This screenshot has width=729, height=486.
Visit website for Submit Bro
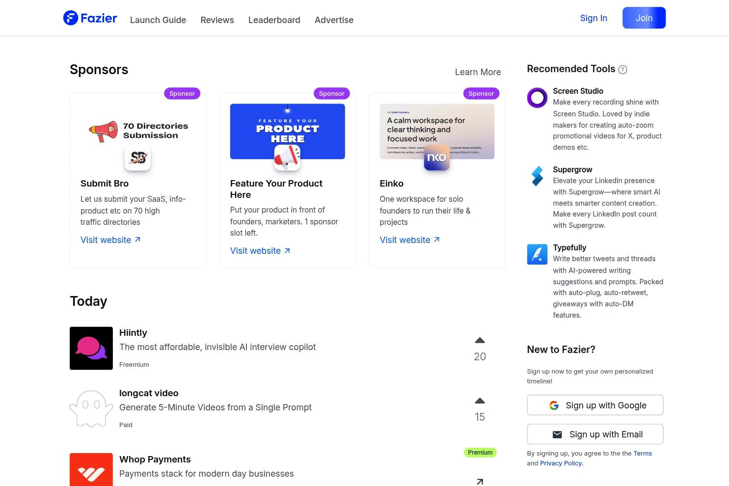tap(110, 240)
